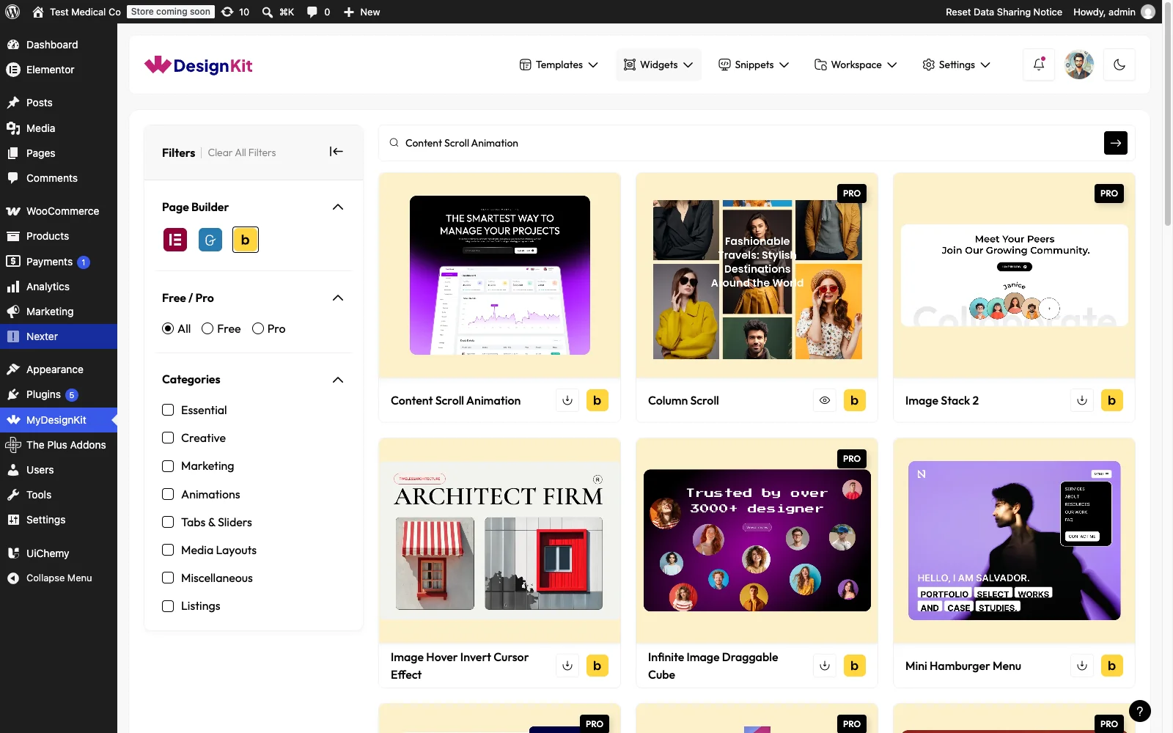Collapse the Free / Pro filter section
Screen dimensions: 1173x733
tap(338, 298)
